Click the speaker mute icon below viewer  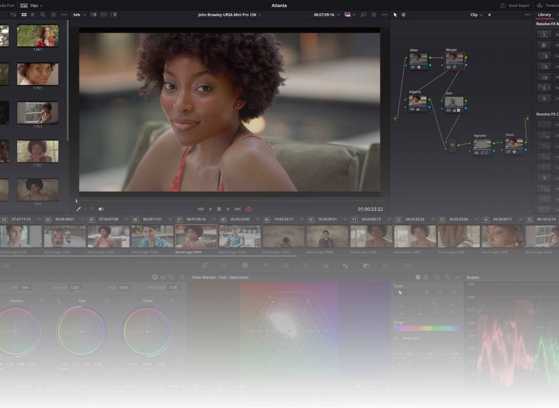[x=101, y=209]
